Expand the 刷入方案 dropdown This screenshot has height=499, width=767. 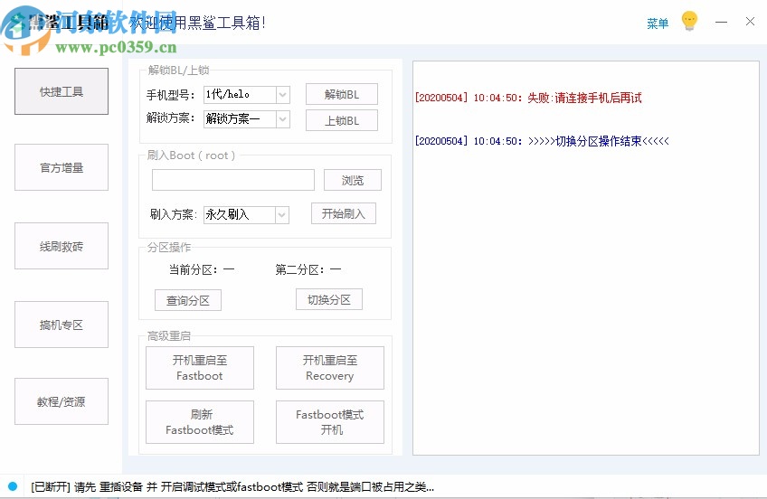[x=282, y=214]
